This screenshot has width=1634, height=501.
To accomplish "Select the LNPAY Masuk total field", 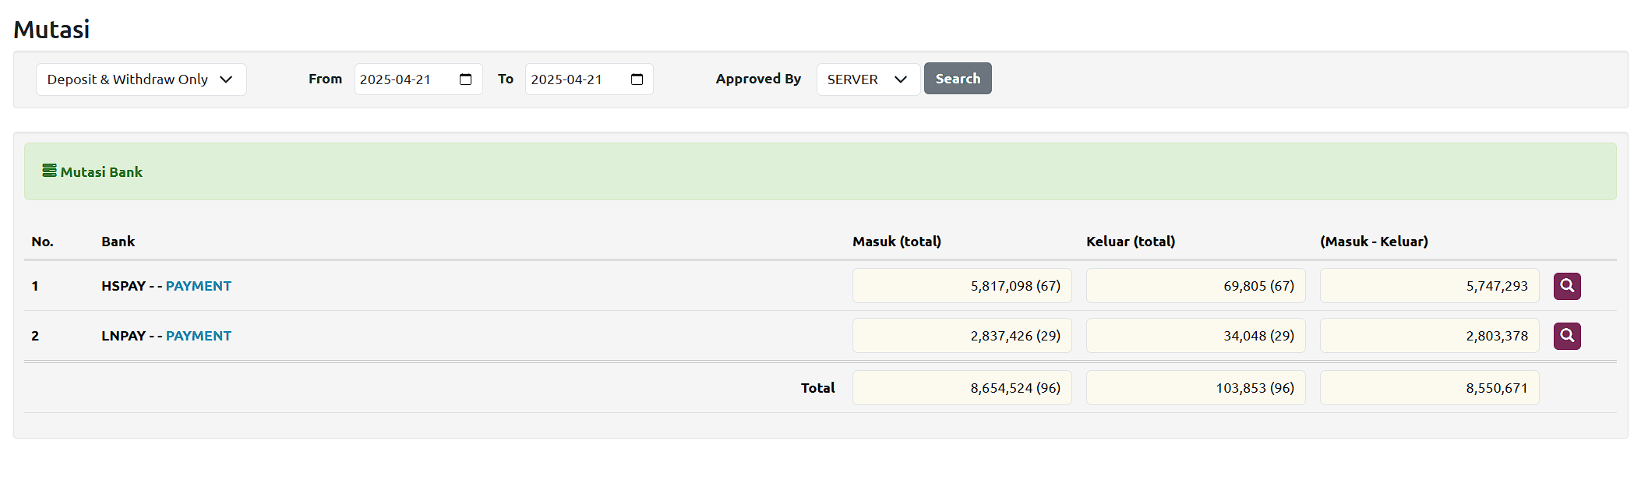I will (962, 336).
